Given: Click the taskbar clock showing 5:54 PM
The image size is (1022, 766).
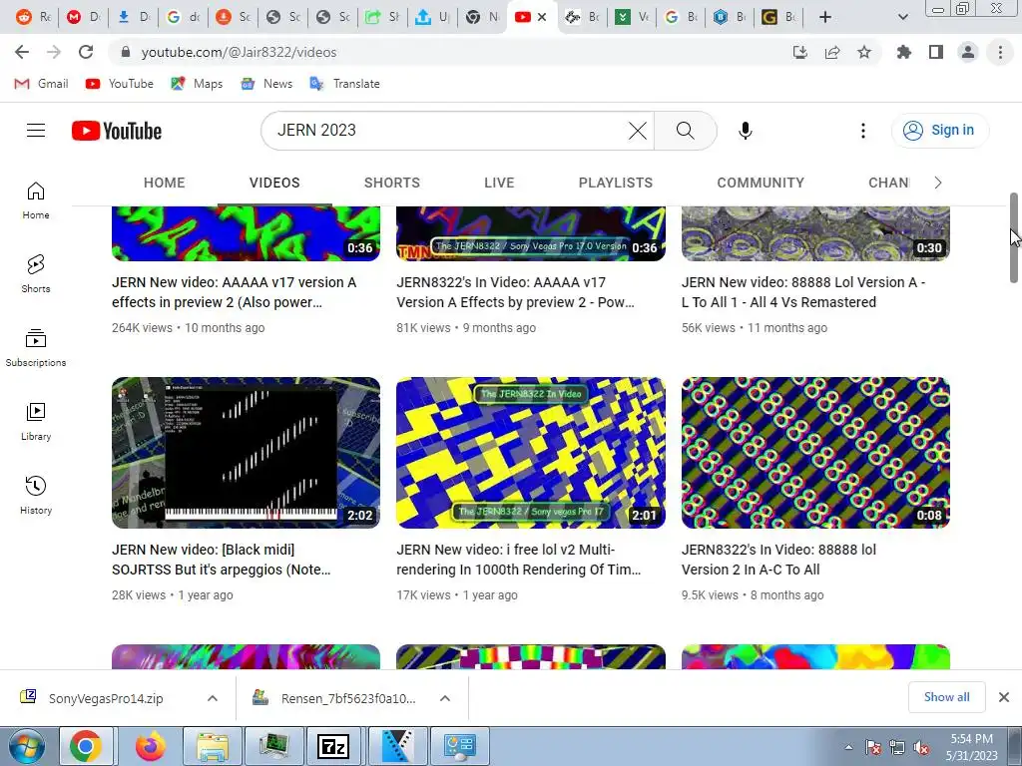Looking at the screenshot, I should 971,746.
